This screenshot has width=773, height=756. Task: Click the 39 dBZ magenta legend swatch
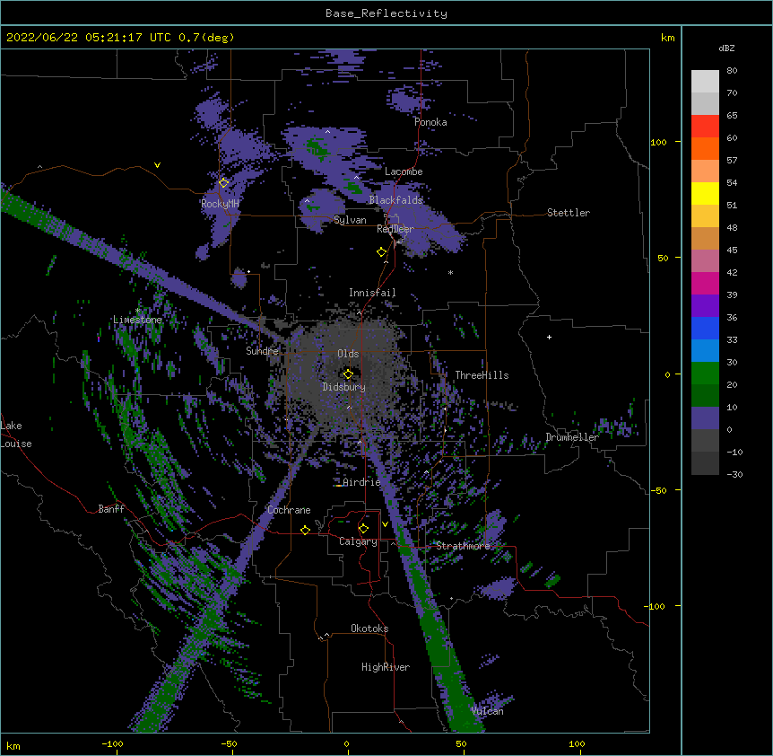pyautogui.click(x=705, y=283)
